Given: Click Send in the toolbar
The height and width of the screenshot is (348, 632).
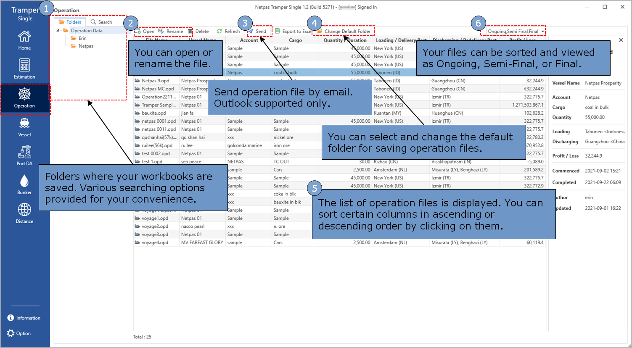Looking at the screenshot, I should (257, 32).
